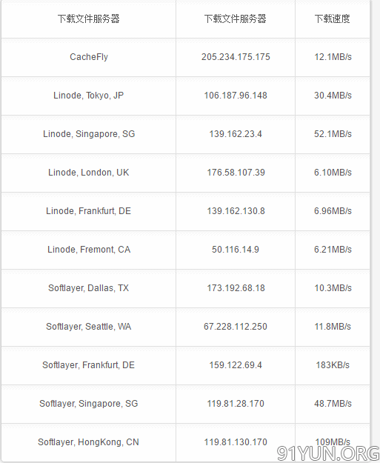
Task: Click the 183KB/s speed value
Action: 333,365
